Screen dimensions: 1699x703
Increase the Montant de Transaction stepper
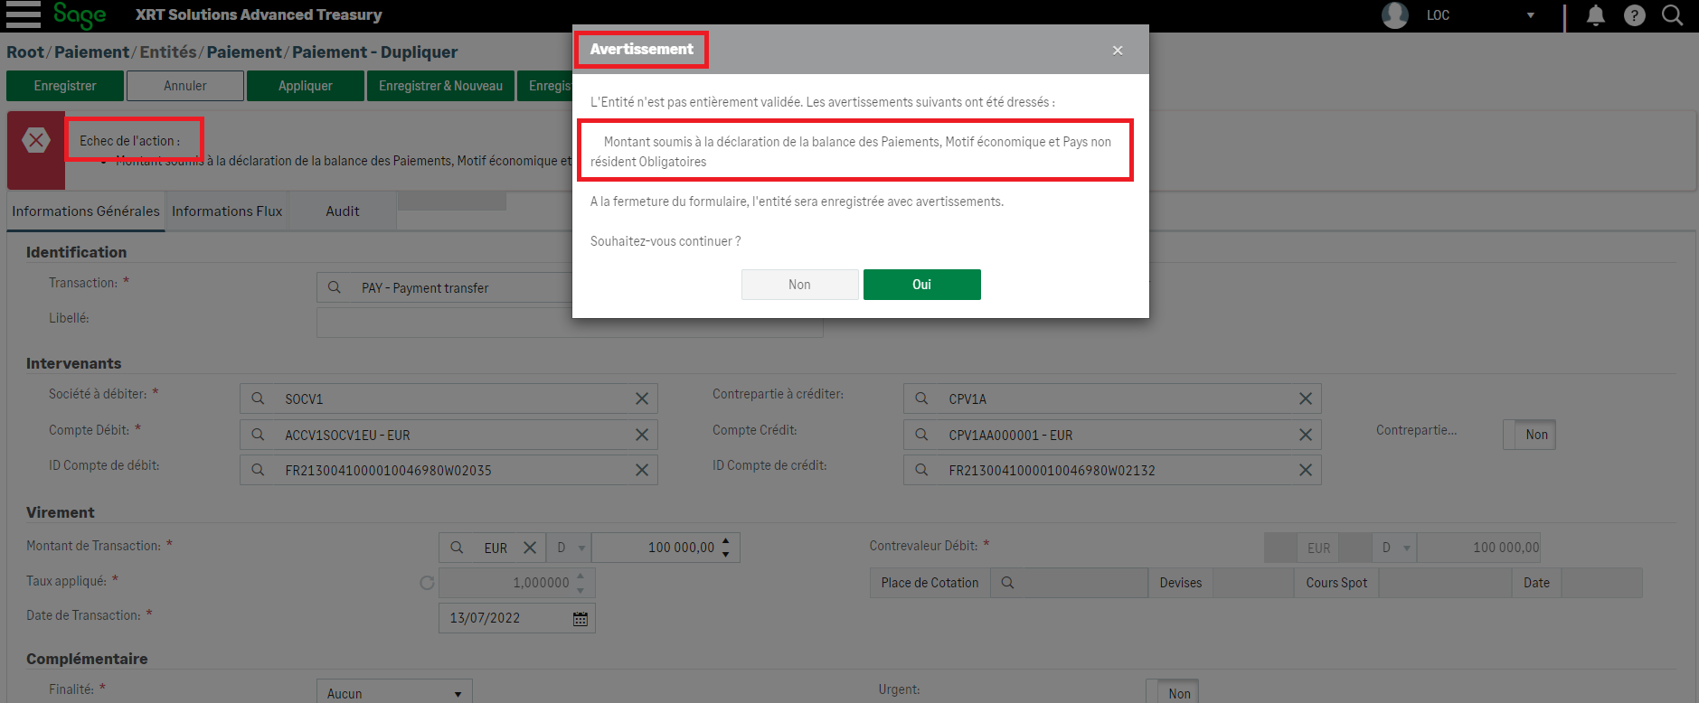[x=726, y=541]
